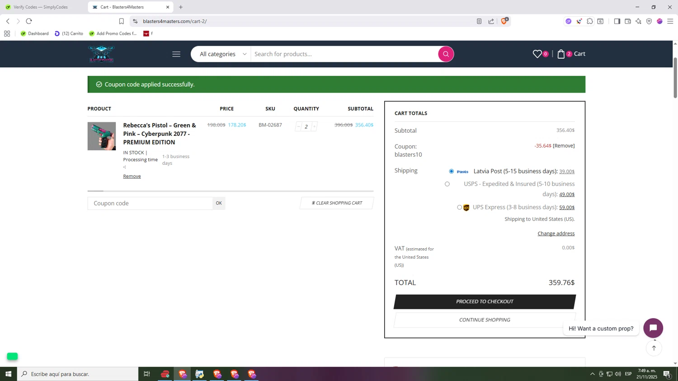Remove the blasters10 coupon
This screenshot has width=678, height=381.
click(564, 146)
